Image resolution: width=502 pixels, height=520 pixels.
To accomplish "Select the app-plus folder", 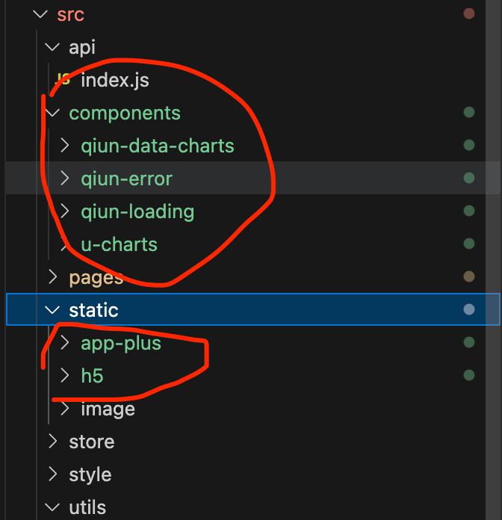I will point(121,343).
